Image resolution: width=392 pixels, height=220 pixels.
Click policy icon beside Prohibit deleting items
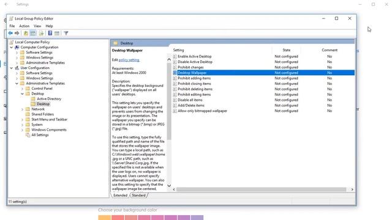coord(175,89)
